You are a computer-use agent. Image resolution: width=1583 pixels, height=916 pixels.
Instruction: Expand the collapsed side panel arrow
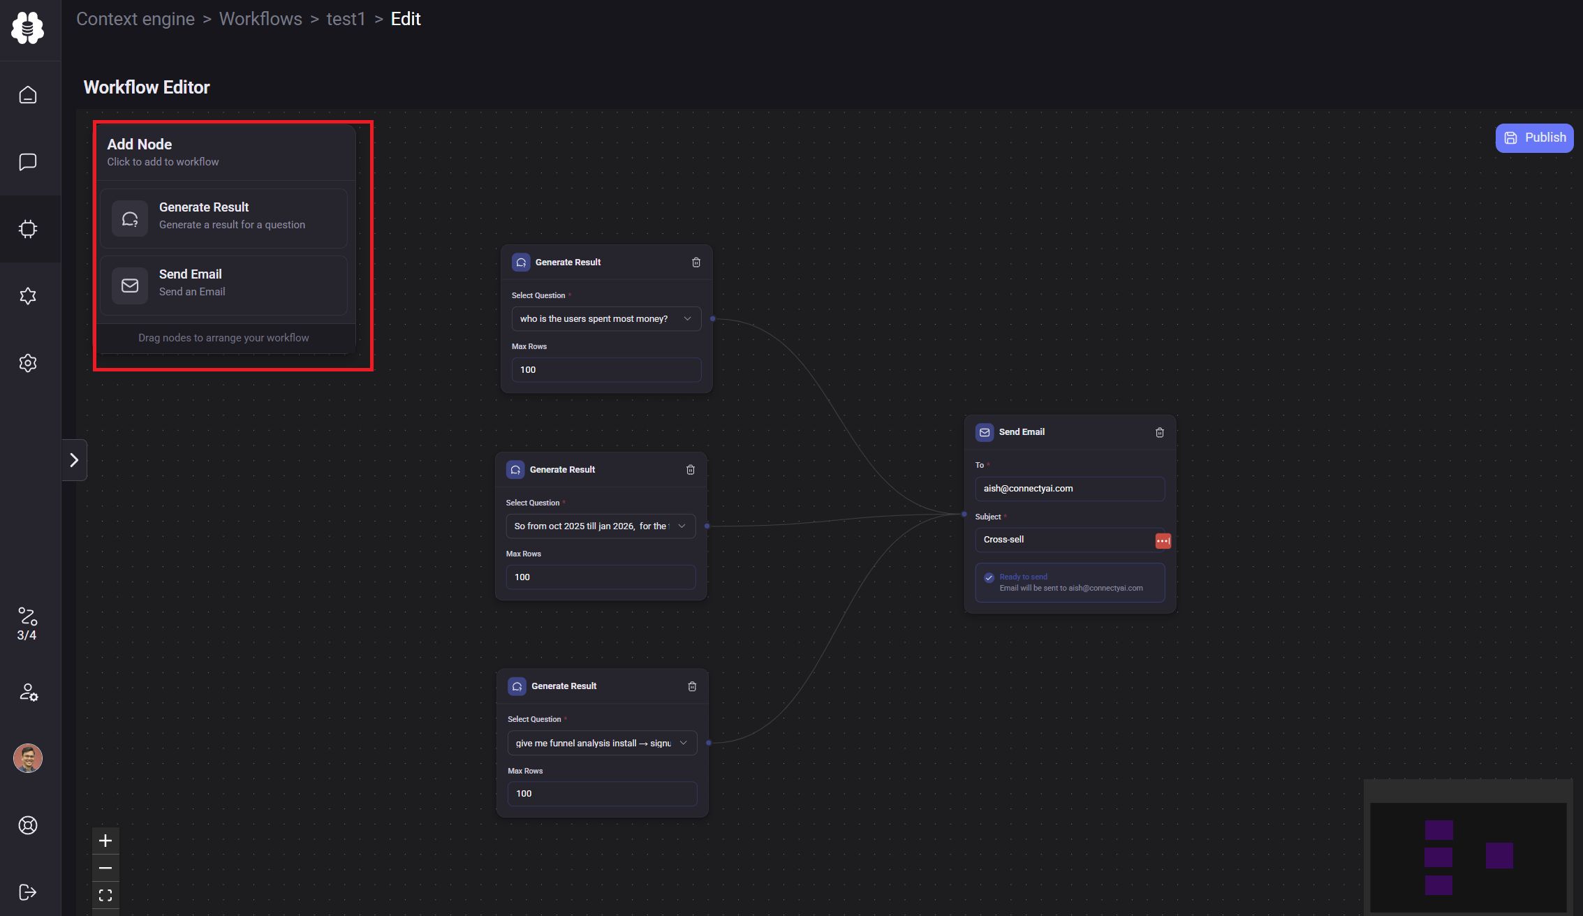pyautogui.click(x=74, y=460)
